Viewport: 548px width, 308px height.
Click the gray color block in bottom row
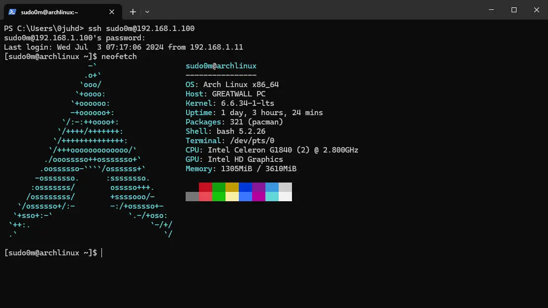pyautogui.click(x=192, y=197)
